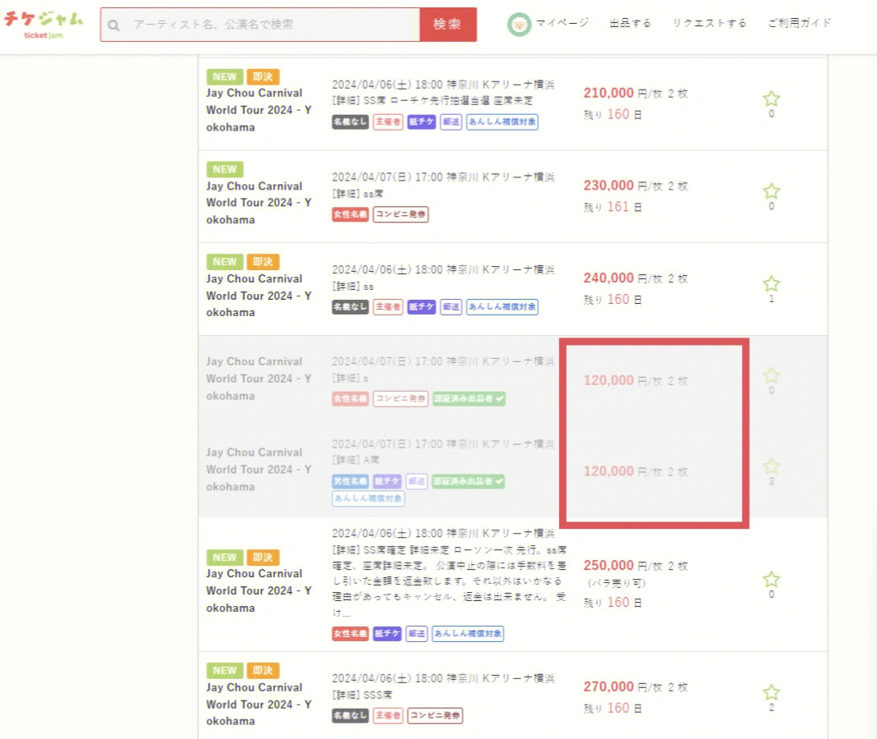Image resolution: width=877 pixels, height=739 pixels.
Task: Click the 250,000 price text
Action: click(608, 566)
